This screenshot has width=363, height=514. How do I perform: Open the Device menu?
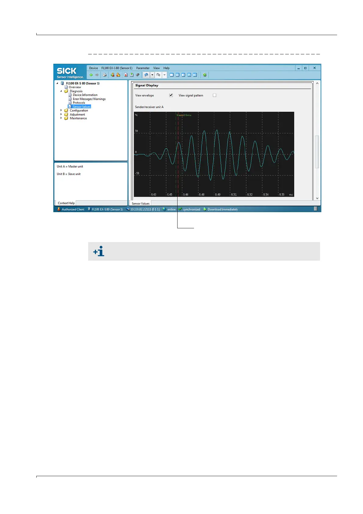pyautogui.click(x=93, y=68)
